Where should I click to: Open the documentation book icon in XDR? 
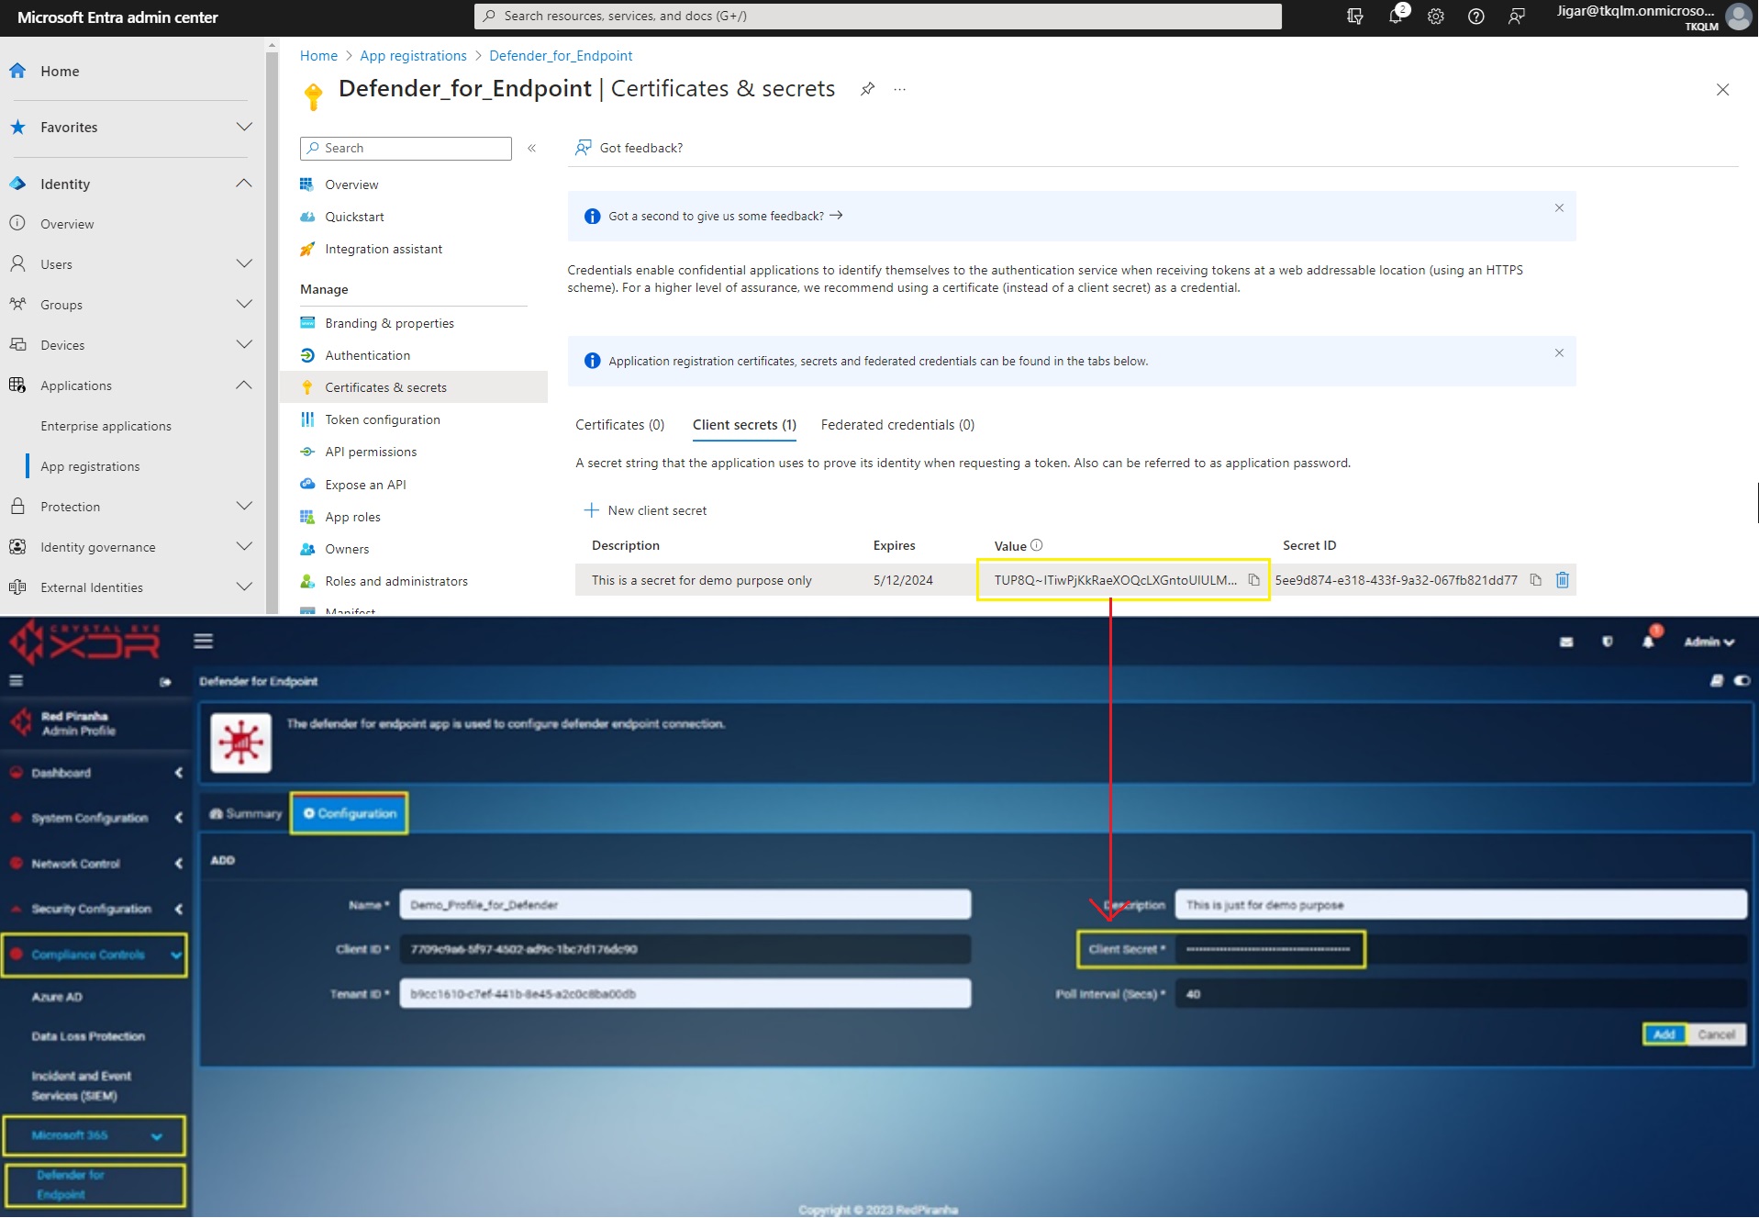tap(1717, 681)
